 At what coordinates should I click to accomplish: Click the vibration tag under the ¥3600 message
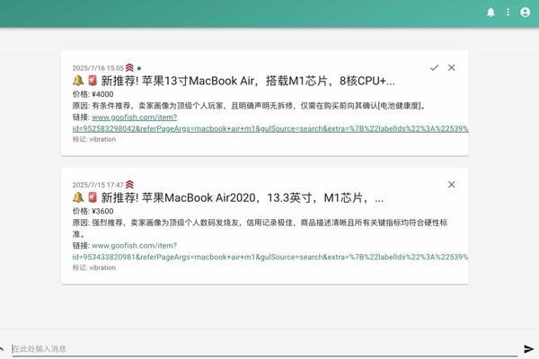[x=94, y=267]
